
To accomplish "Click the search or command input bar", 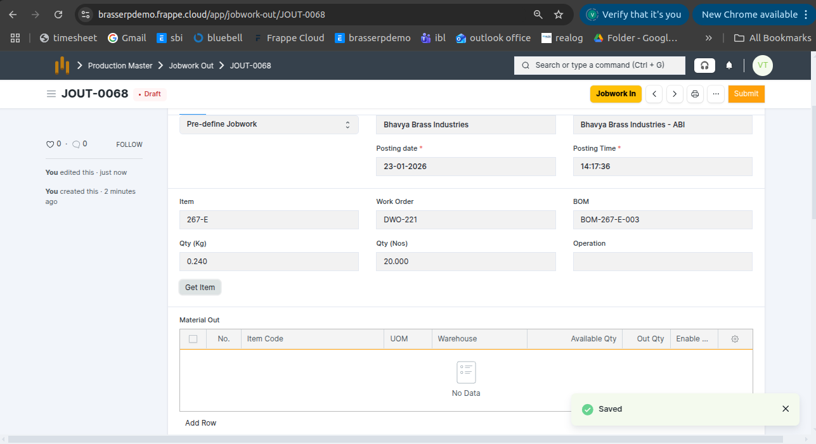I will pos(599,65).
